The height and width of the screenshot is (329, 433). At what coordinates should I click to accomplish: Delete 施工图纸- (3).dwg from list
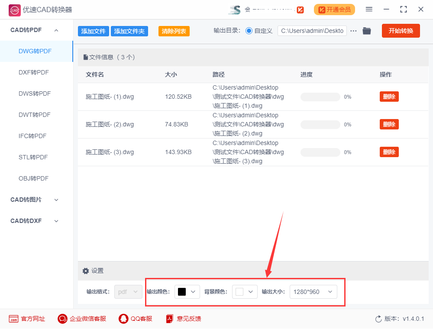coord(389,152)
